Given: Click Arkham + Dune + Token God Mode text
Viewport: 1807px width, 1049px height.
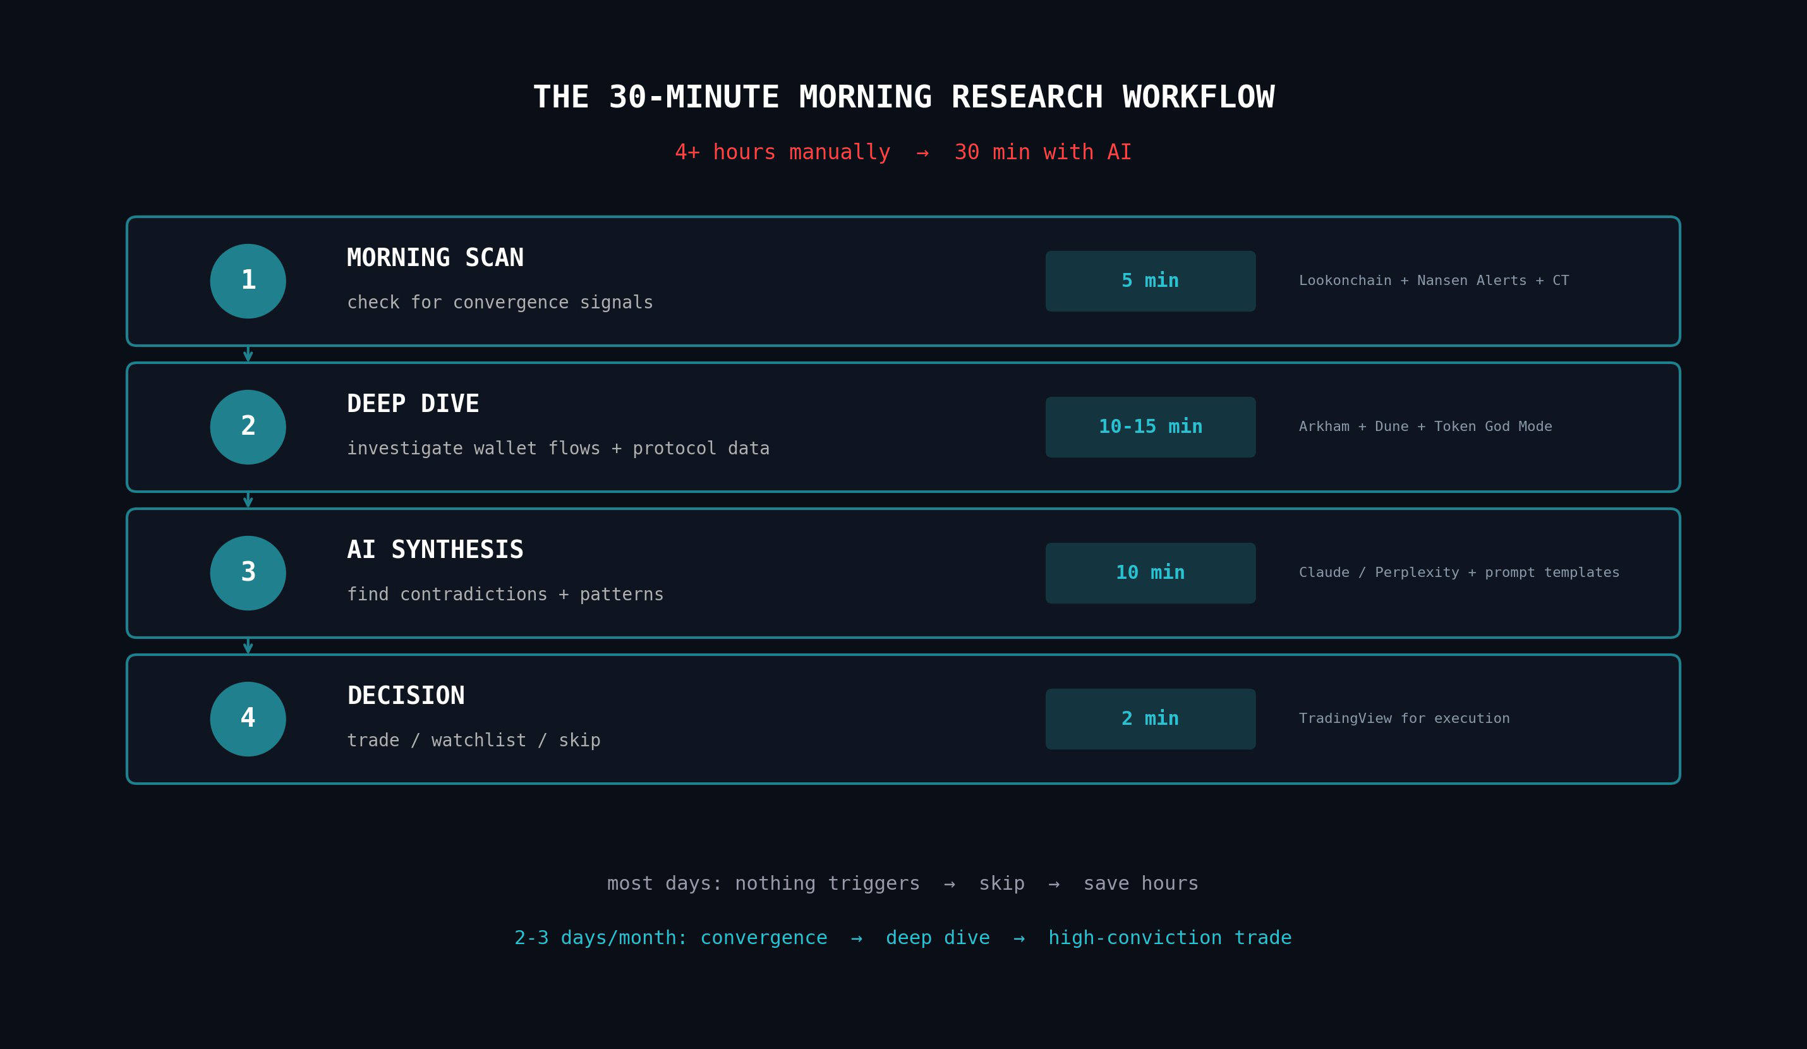Looking at the screenshot, I should pos(1425,427).
